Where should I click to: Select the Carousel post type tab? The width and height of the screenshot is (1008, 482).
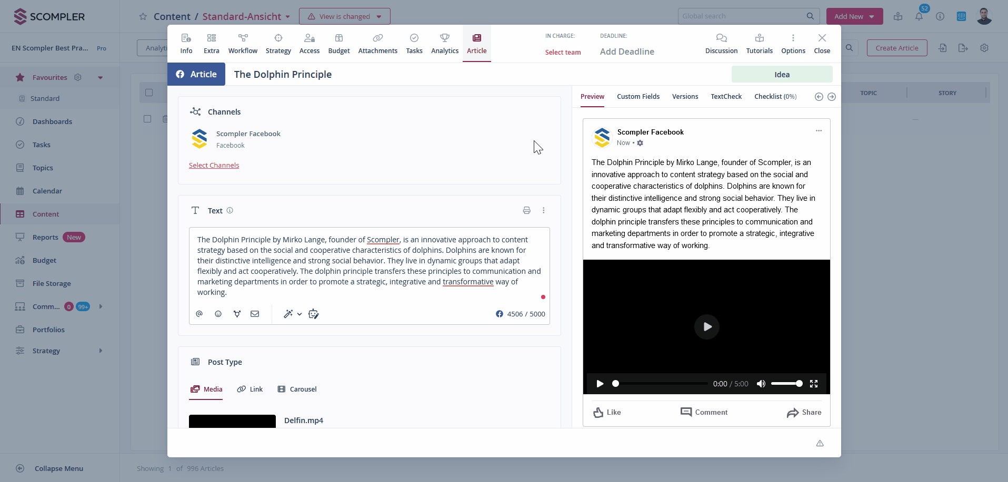click(297, 389)
